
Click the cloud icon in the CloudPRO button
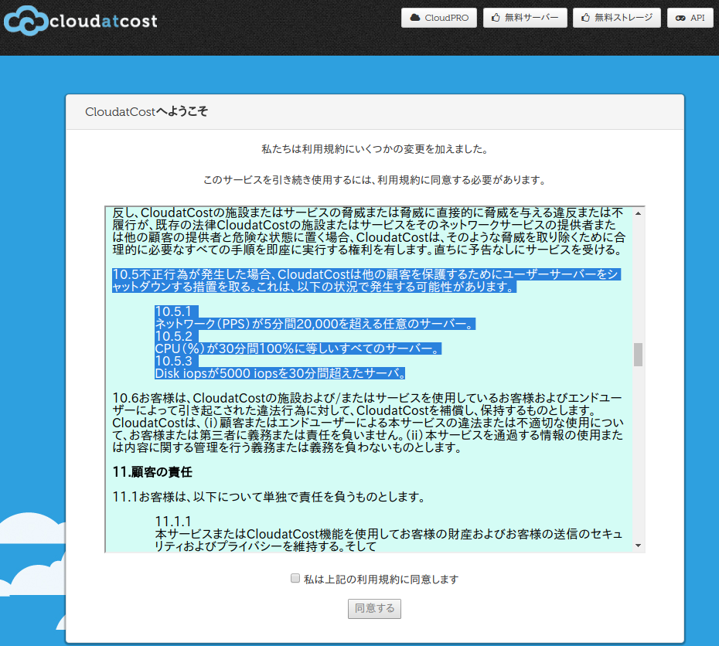414,17
